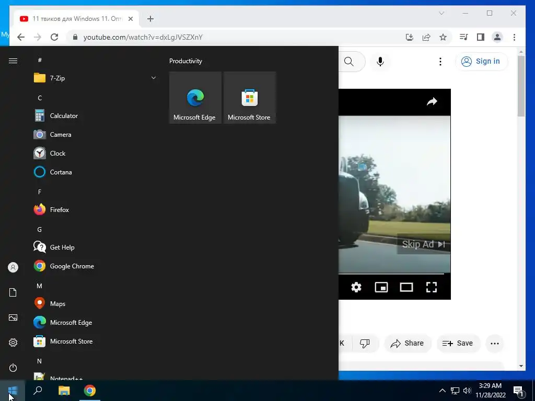This screenshot has width=535, height=401.
Task: Reload the YouTube page
Action: [54, 37]
